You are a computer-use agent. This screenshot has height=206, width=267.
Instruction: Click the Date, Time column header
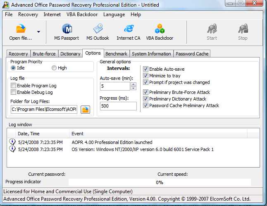43,134
